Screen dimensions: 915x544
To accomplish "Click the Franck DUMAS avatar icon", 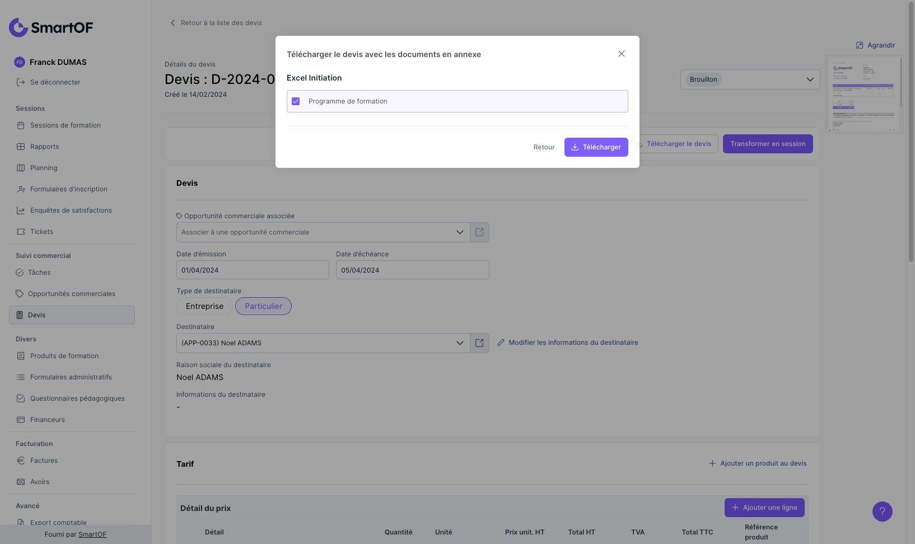I will (x=20, y=62).
